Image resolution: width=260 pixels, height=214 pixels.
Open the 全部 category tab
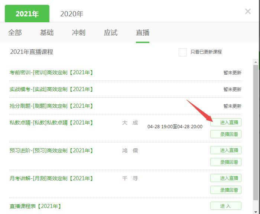point(15,33)
